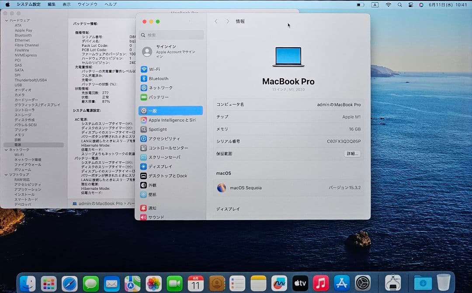Screen dimensions: 472x293
Task: Click the 詳細 button for warranty coverage
Action: point(352,154)
